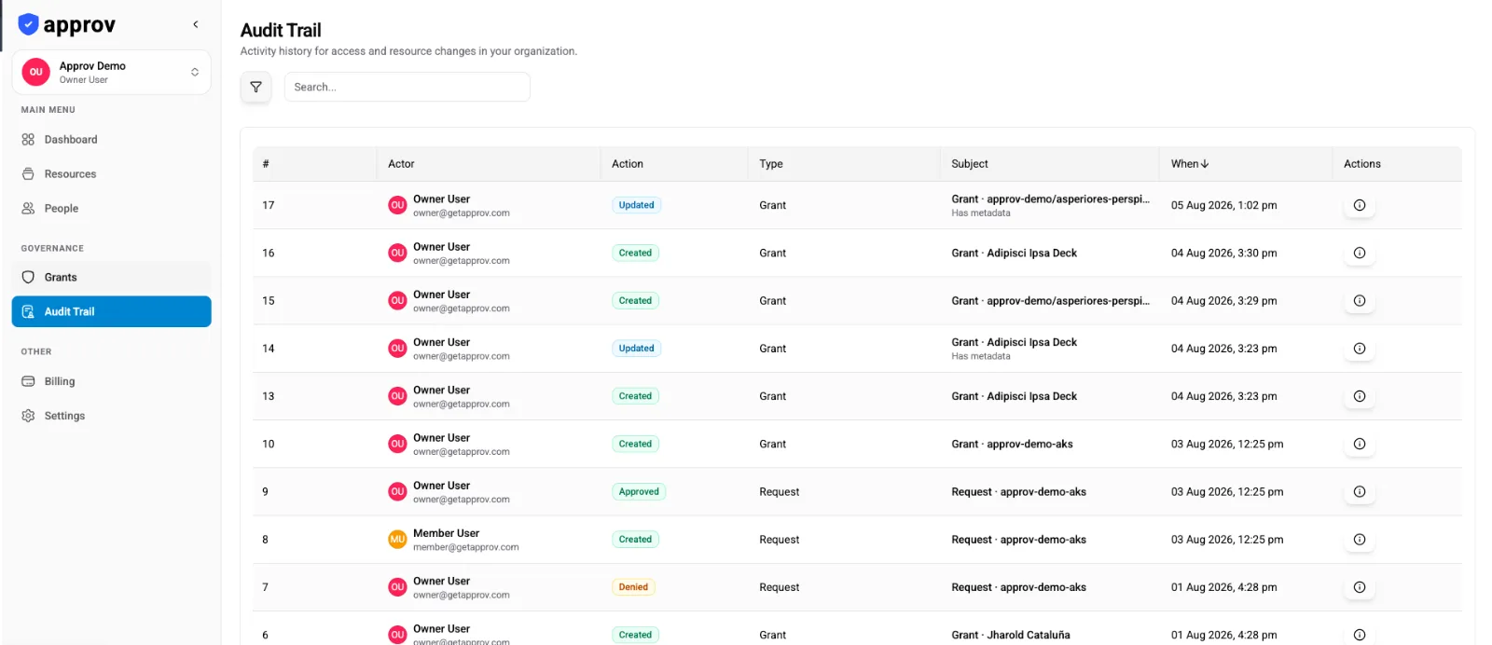
Task: Select subject 'Request · approv-demo-aks' in row 9
Action: click(x=1018, y=492)
